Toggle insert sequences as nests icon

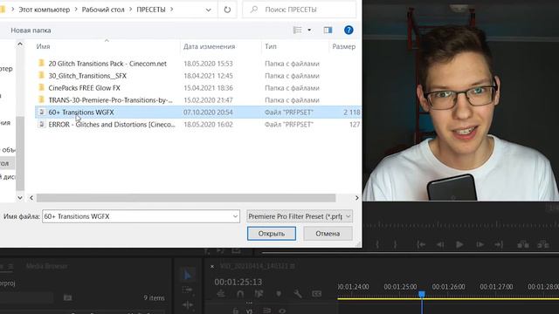coord(221,294)
